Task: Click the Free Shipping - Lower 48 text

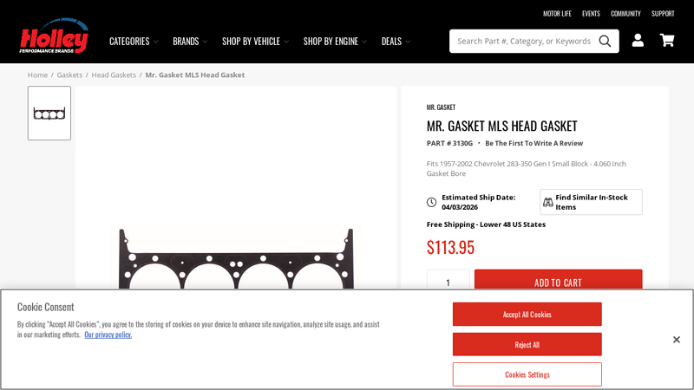Action: [486, 224]
